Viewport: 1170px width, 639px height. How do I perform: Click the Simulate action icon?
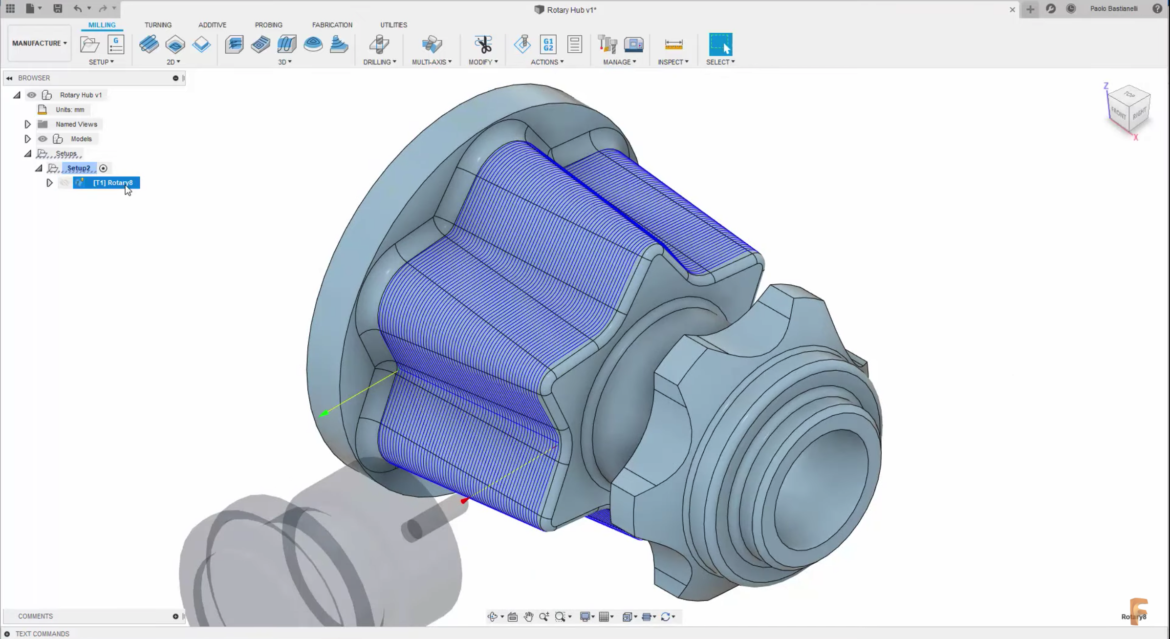click(x=522, y=44)
